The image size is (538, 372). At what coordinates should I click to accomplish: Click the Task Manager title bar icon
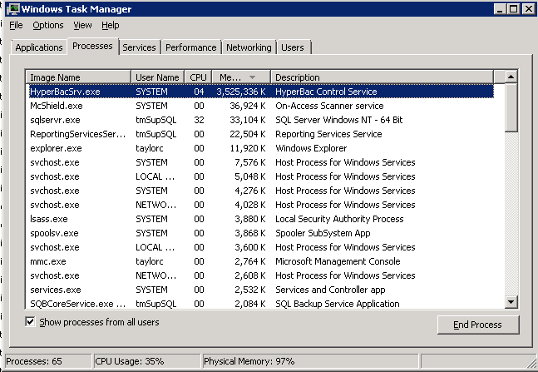(13, 9)
